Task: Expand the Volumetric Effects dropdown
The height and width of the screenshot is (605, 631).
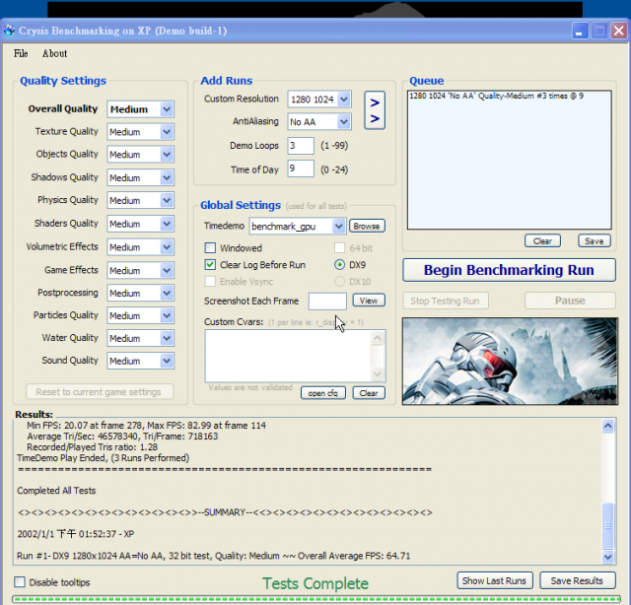Action: (x=167, y=247)
